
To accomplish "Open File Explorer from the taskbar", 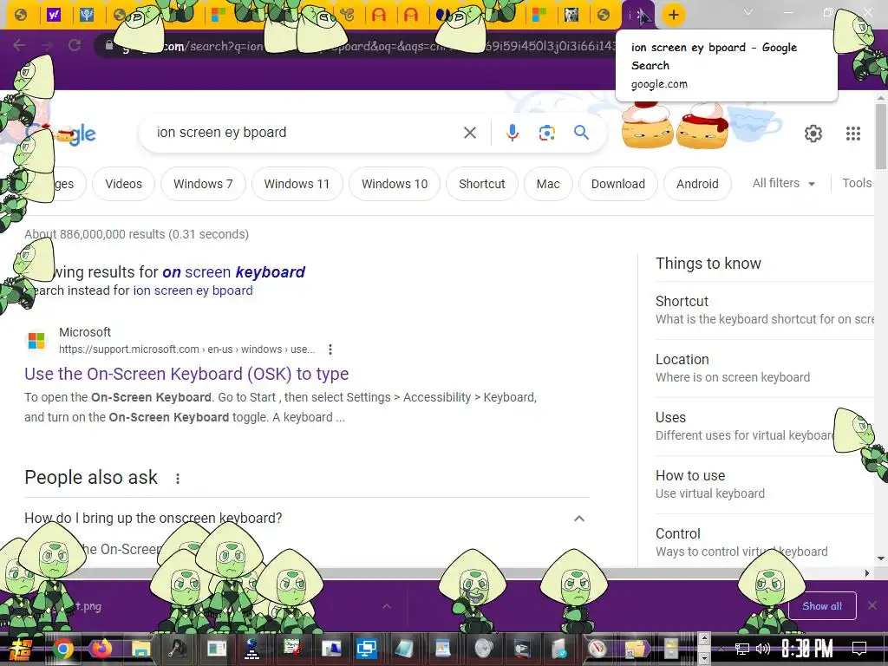I will pyautogui.click(x=140, y=649).
